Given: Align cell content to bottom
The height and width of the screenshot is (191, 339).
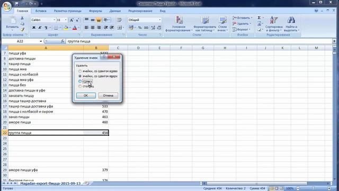Looking at the screenshot, I should 99,20.
